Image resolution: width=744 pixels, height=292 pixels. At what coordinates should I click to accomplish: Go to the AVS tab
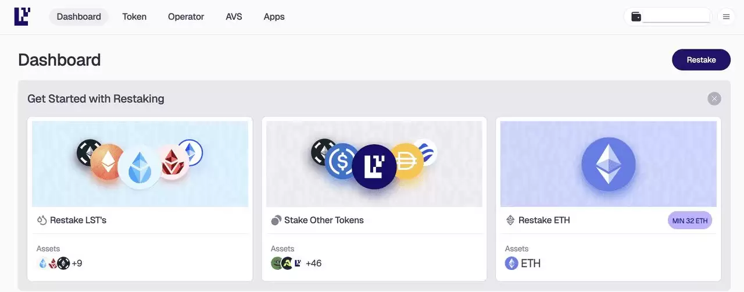(x=234, y=17)
